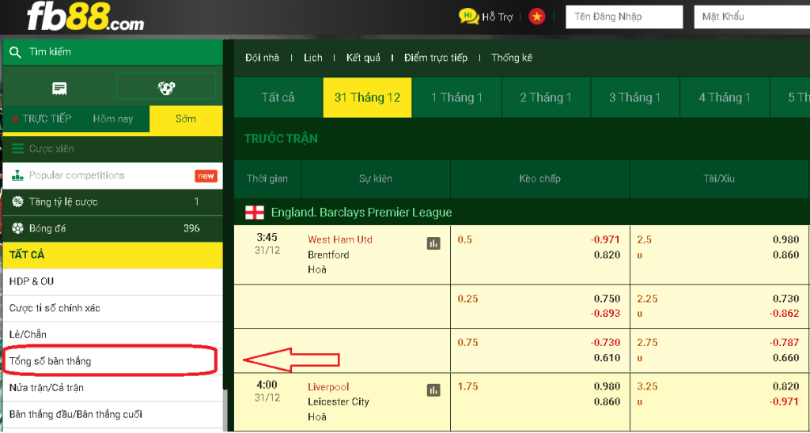Select Cược tỉ số chính xác bet type

[x=112, y=308]
